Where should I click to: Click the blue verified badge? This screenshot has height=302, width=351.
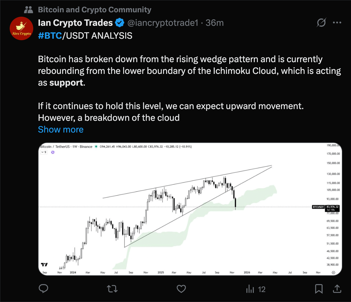tap(119, 23)
